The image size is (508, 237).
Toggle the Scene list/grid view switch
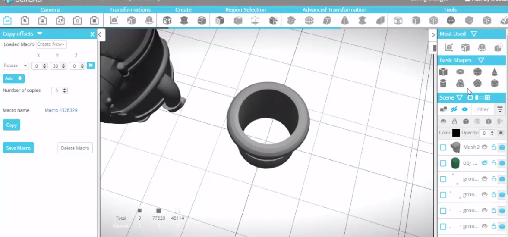(x=479, y=97)
